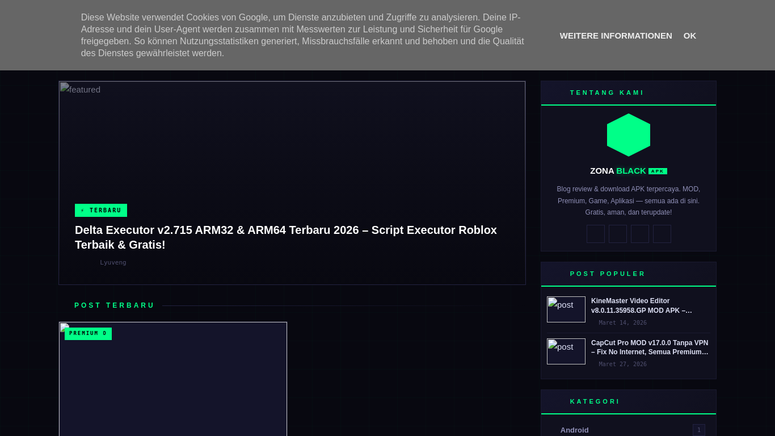Open the CapCut Pro MOD v17.0.0 post

(650, 347)
